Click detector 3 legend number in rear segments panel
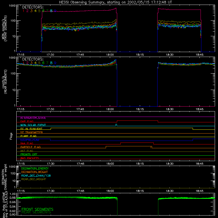Viewport: 218px width, 218px height. click(31, 63)
